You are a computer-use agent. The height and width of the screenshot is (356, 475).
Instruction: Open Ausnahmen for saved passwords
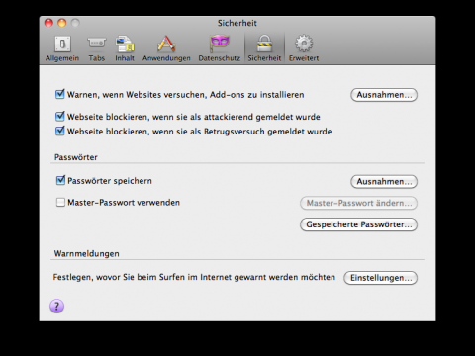(x=384, y=182)
